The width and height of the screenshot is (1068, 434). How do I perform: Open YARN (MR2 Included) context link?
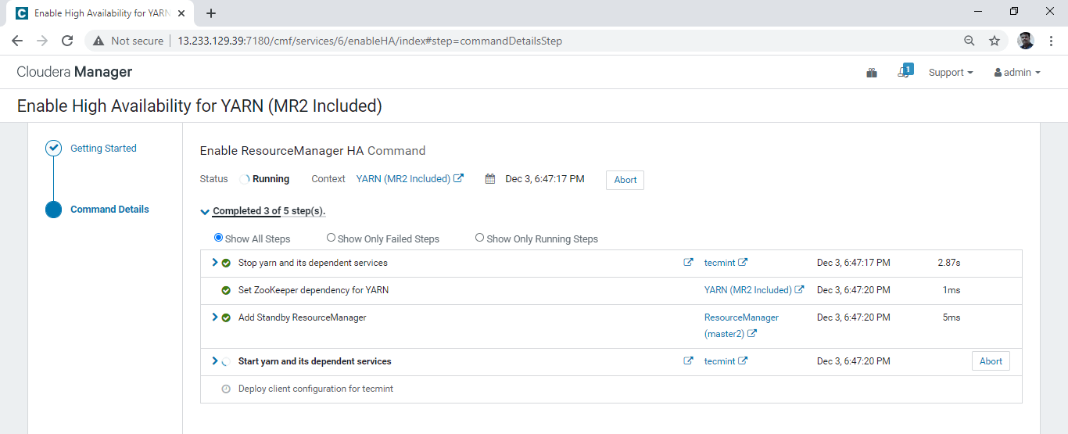403,179
